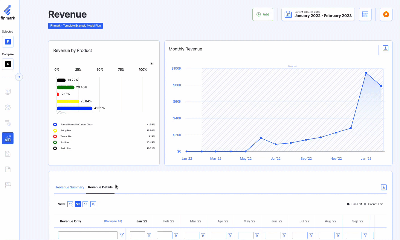Open the orange user avatar menu

(x=386, y=14)
